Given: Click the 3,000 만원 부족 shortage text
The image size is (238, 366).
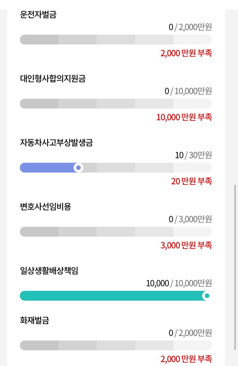Looking at the screenshot, I should (186, 245).
